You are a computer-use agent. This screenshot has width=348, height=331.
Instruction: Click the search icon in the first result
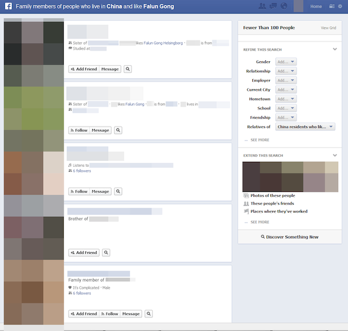(x=128, y=69)
